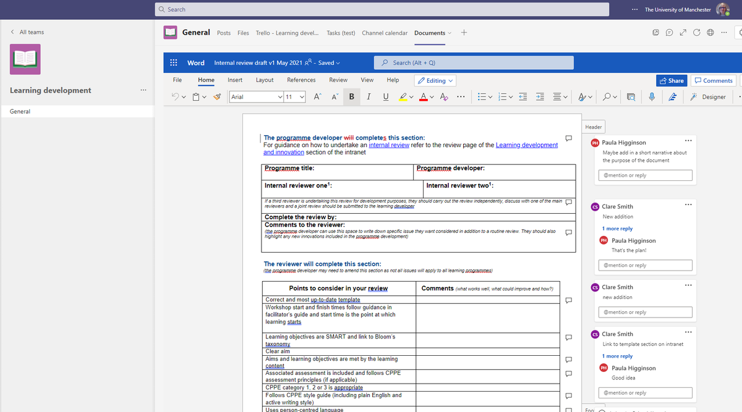This screenshot has width=742, height=412.
Task: Toggle Underline formatting
Action: [x=386, y=97]
